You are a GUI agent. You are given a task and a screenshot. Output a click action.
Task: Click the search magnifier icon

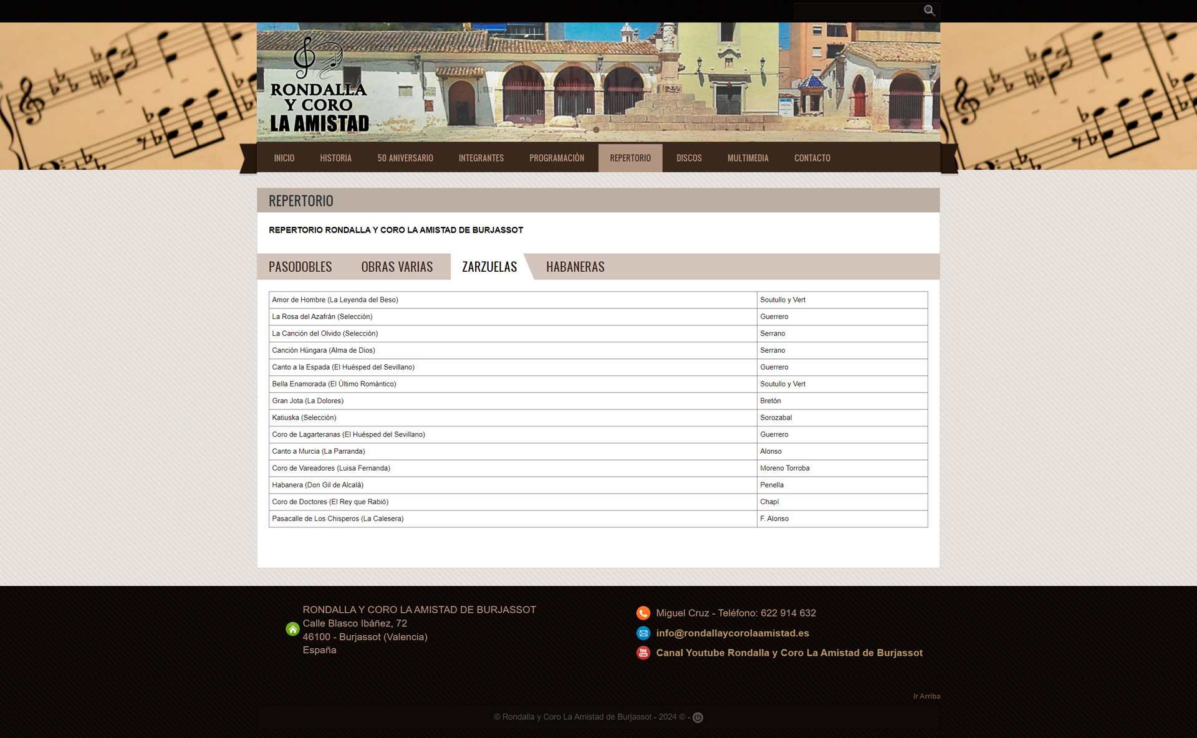coord(929,11)
